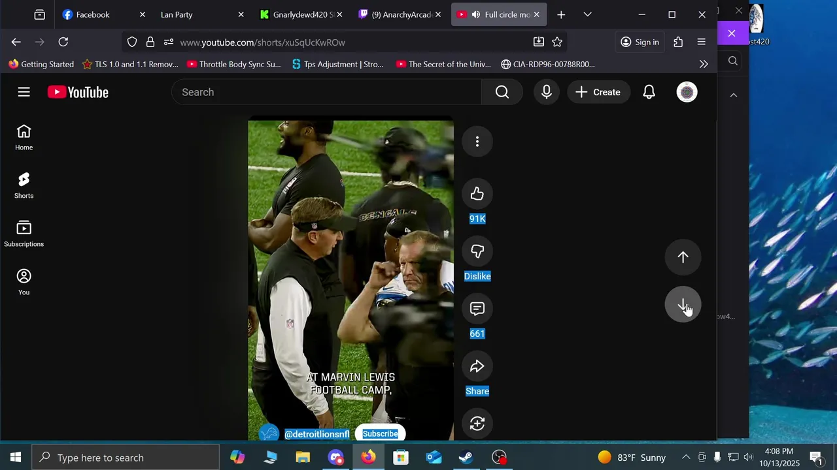Image resolution: width=837 pixels, height=470 pixels.
Task: Dislike this Short with thumbs down
Action: pyautogui.click(x=477, y=251)
